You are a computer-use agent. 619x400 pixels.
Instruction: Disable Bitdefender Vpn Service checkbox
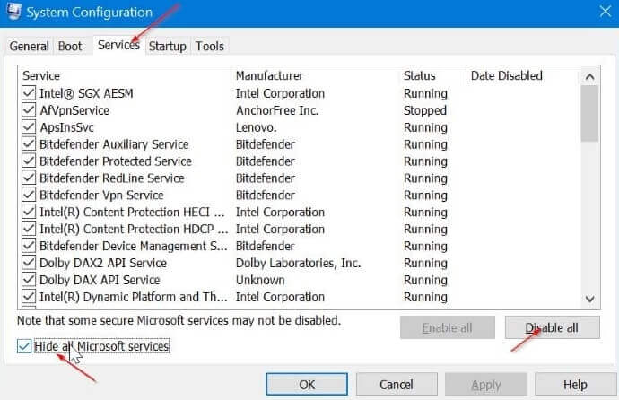point(29,195)
